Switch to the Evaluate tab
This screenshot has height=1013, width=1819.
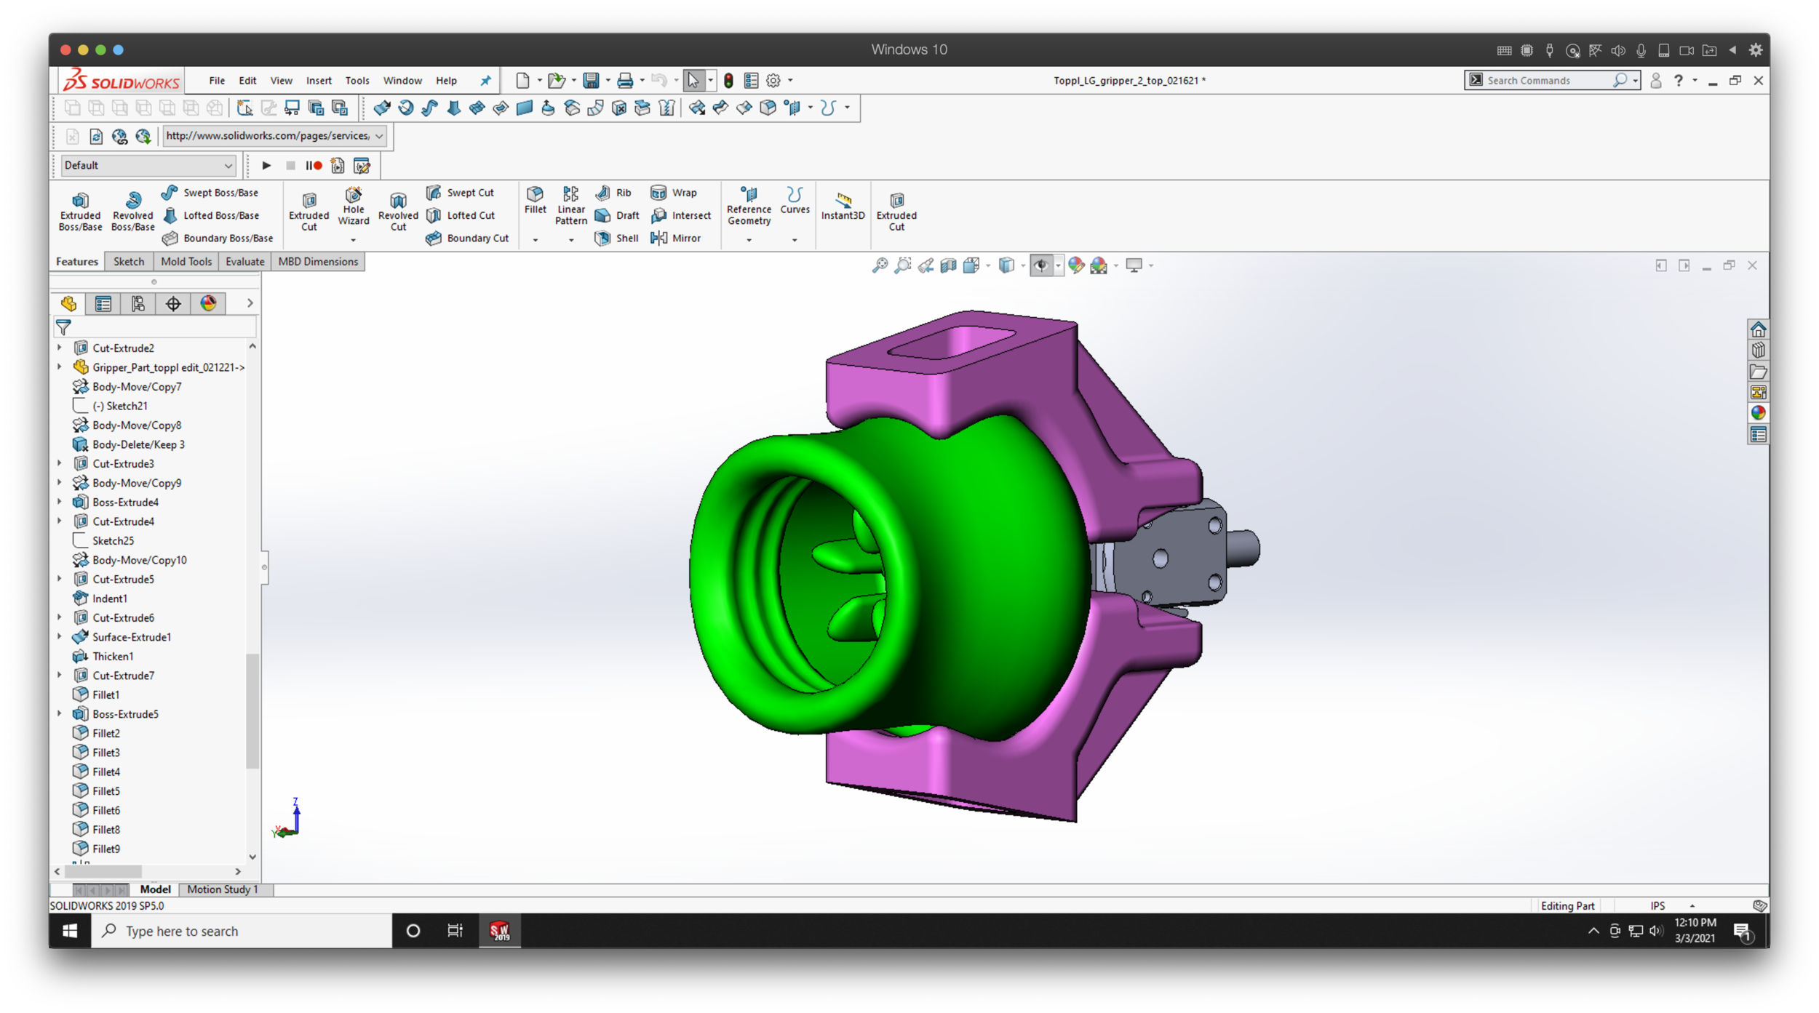coord(245,262)
